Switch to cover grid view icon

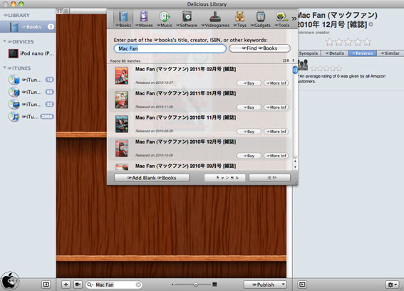pyautogui.click(x=60, y=11)
